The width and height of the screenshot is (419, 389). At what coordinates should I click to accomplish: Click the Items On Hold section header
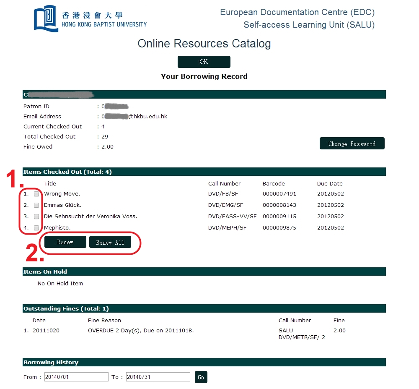45,272
